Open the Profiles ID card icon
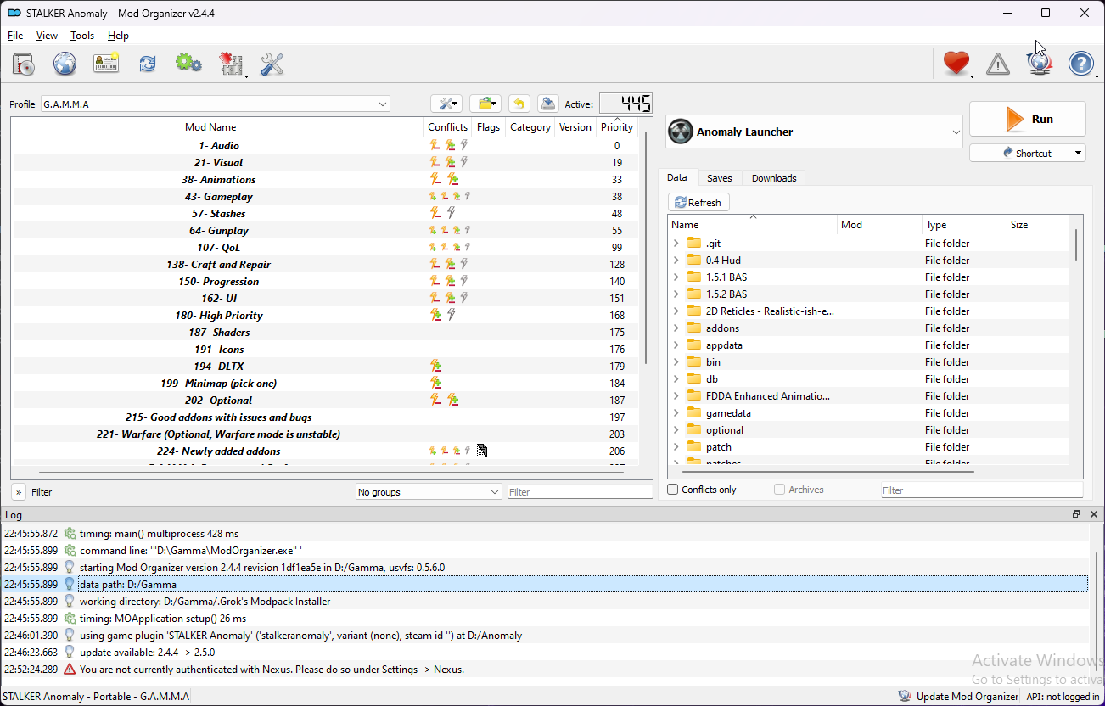The width and height of the screenshot is (1105, 706). (106, 64)
